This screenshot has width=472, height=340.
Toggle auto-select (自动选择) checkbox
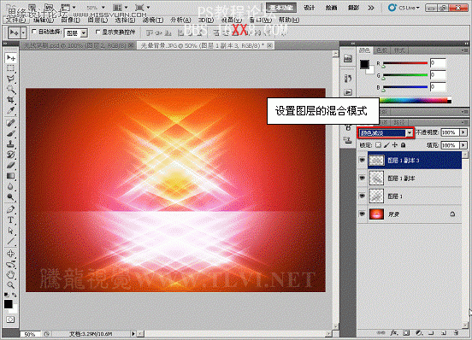(34, 32)
